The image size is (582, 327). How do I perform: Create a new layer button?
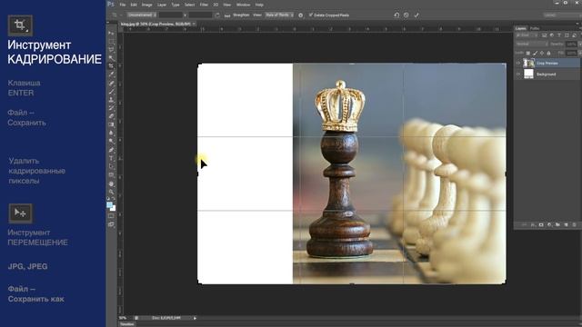tap(566, 224)
